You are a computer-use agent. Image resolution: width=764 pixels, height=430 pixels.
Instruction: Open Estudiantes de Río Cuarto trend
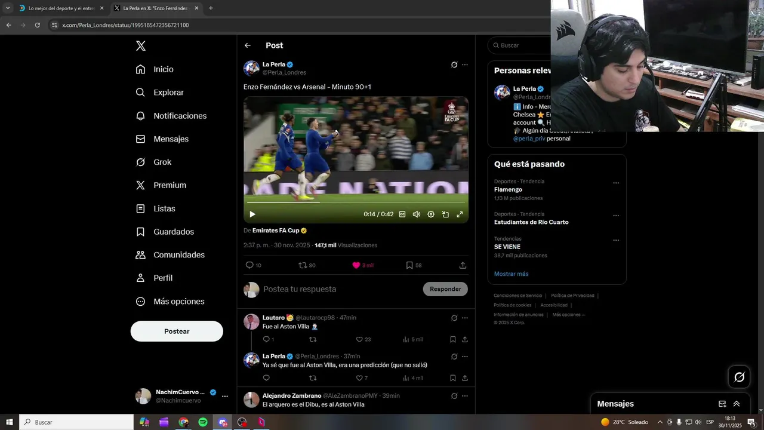[531, 222]
